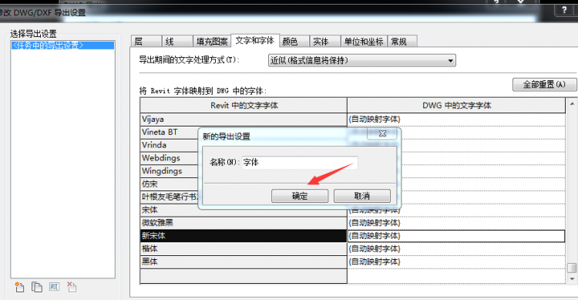Click DWG font cell for 楷体
The width and height of the screenshot is (578, 300).
point(456,248)
